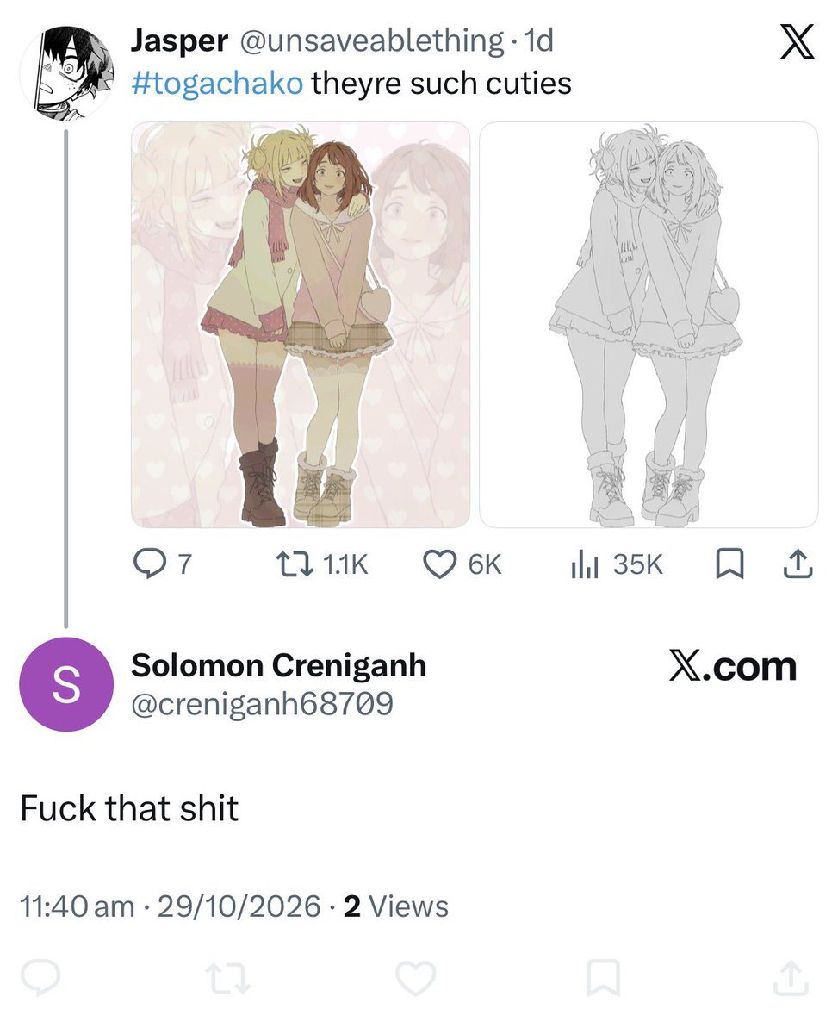Open Solomon's purple S avatar
This screenshot has height=1034, width=838.
point(66,684)
